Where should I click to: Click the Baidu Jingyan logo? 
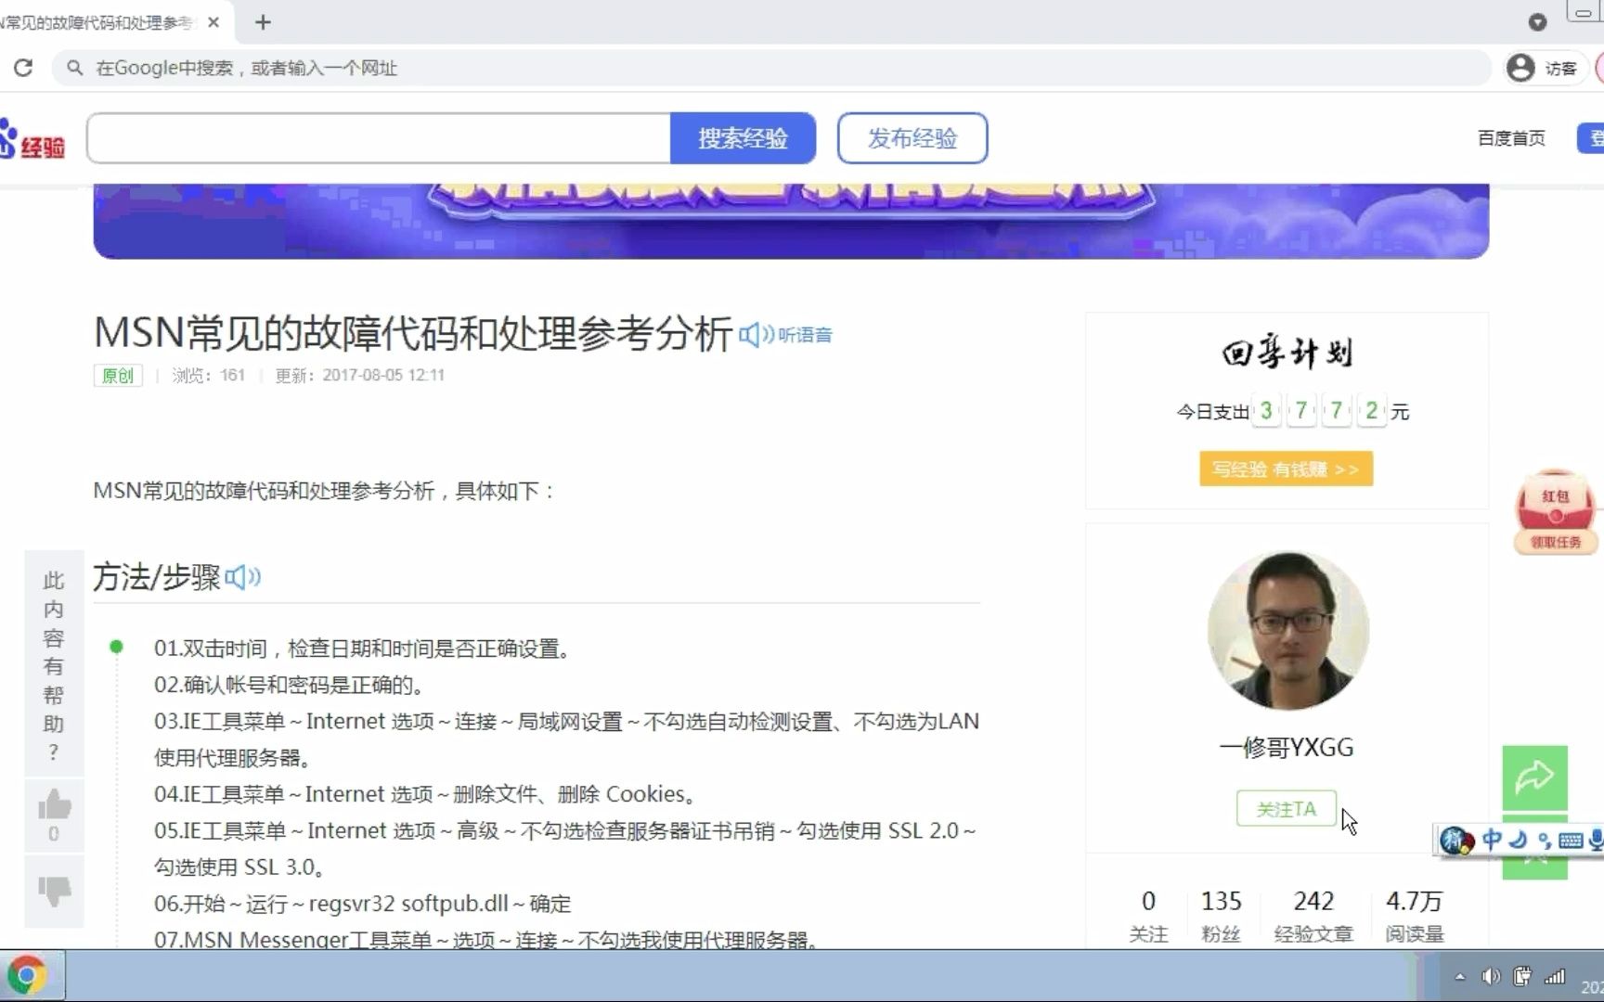(32, 139)
